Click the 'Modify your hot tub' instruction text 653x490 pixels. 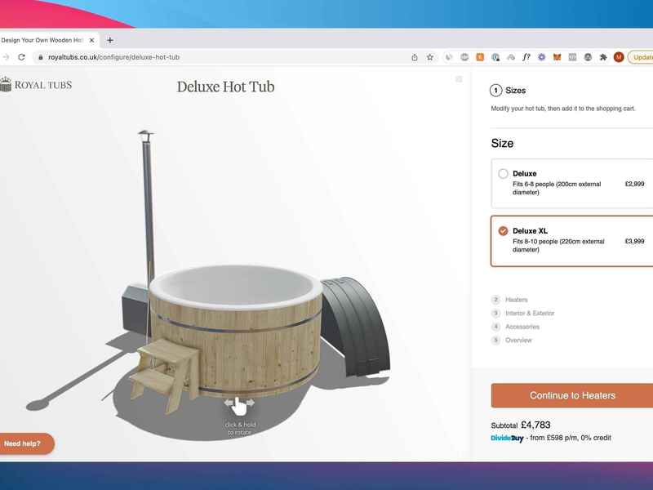pyautogui.click(x=563, y=109)
